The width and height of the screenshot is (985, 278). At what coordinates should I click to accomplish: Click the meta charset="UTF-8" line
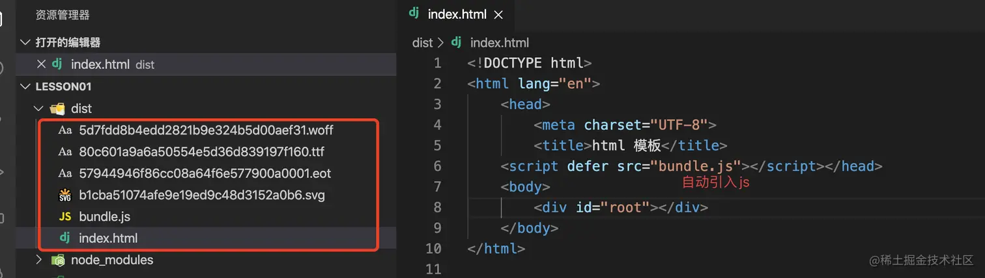tap(625, 124)
